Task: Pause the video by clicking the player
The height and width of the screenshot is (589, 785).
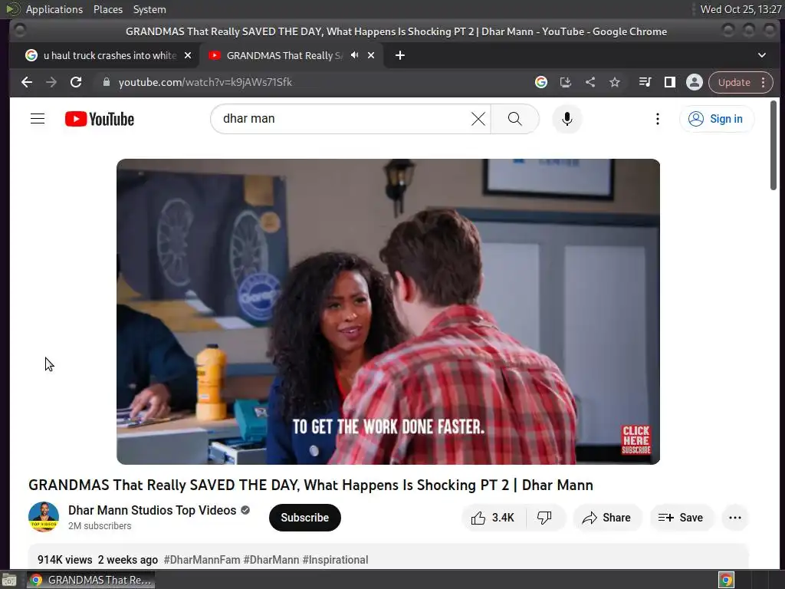Action: (x=388, y=311)
